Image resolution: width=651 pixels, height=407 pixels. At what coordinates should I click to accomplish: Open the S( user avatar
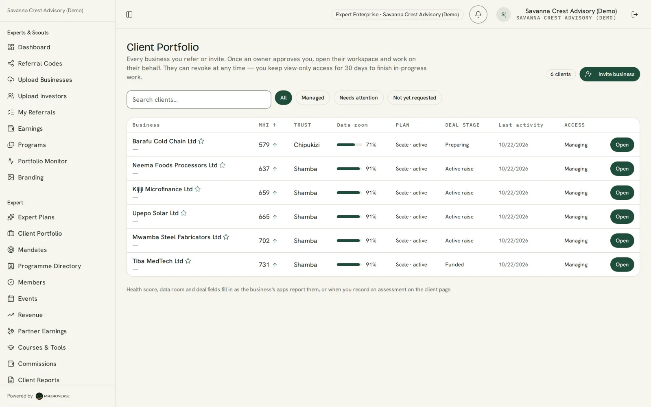tap(503, 15)
